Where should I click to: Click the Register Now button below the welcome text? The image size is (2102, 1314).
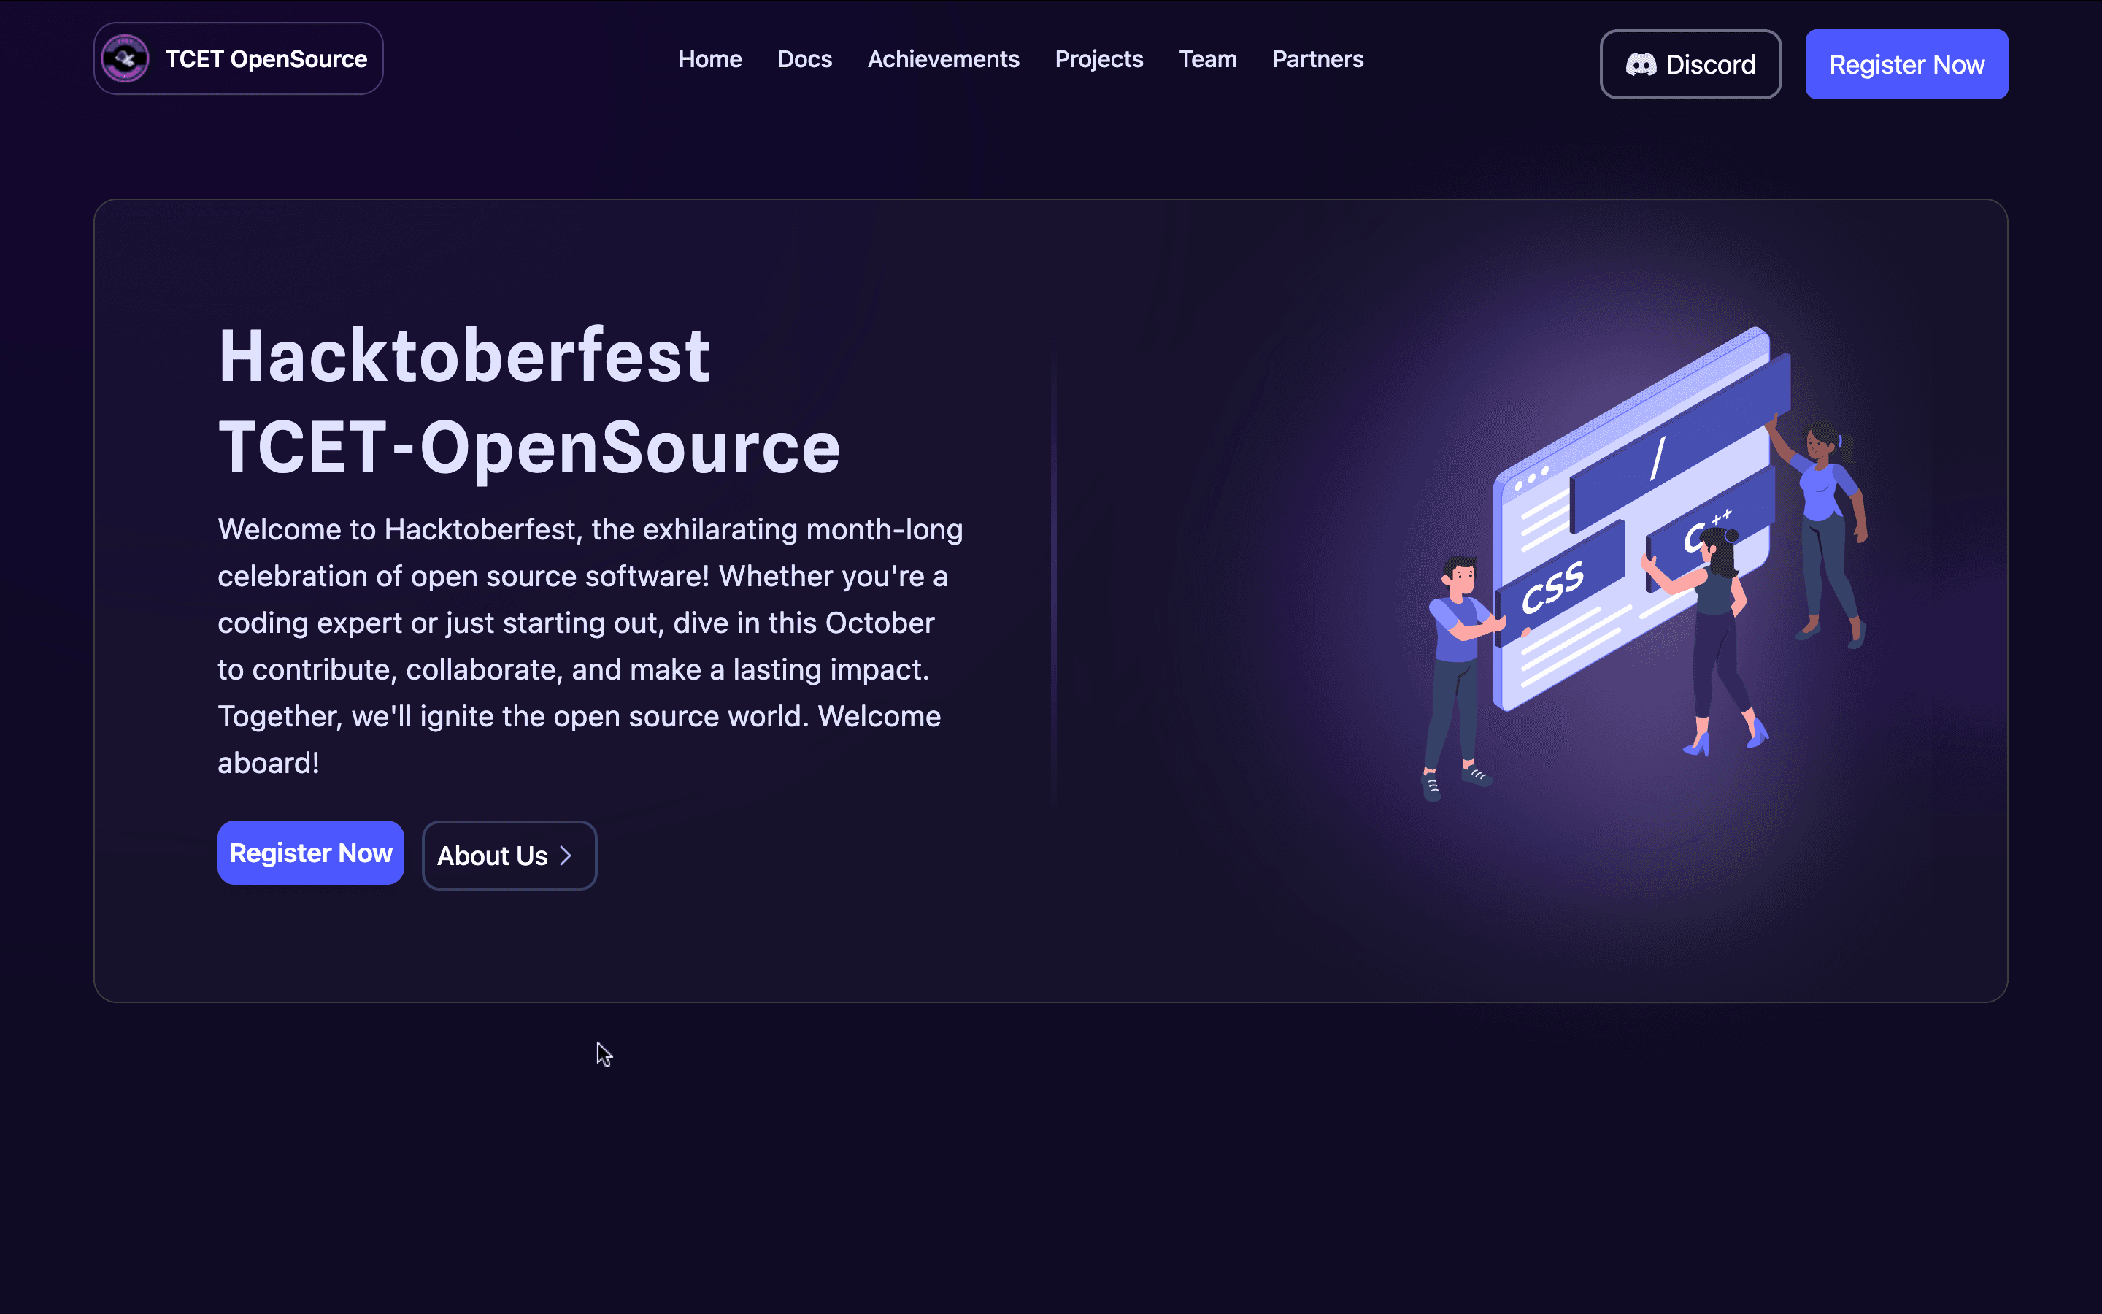tap(310, 853)
